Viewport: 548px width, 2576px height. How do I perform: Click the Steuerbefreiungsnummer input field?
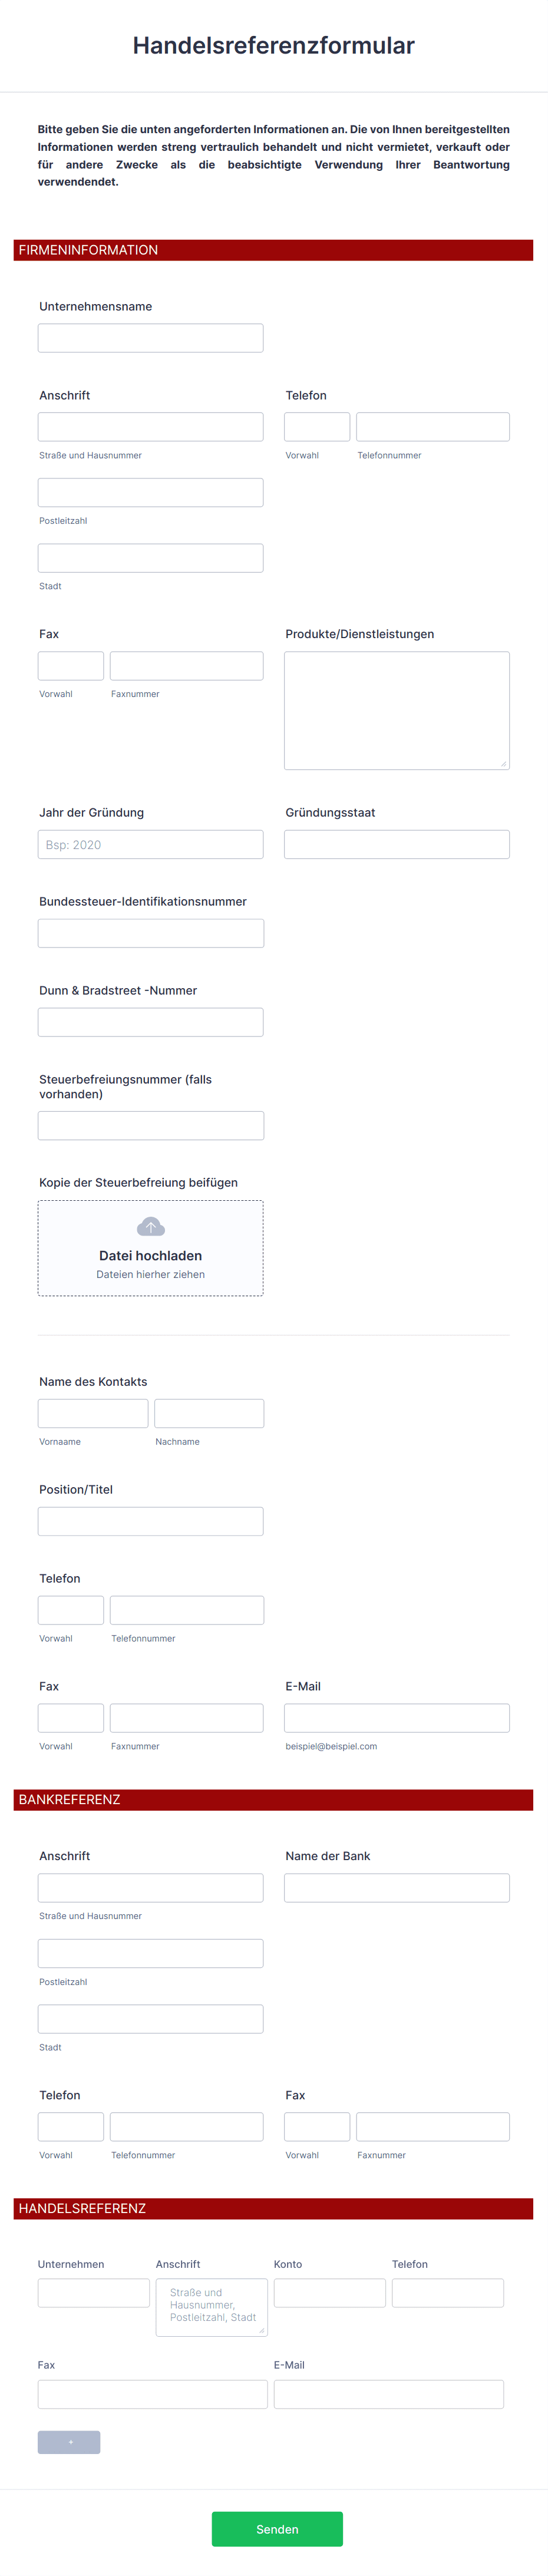(150, 1125)
